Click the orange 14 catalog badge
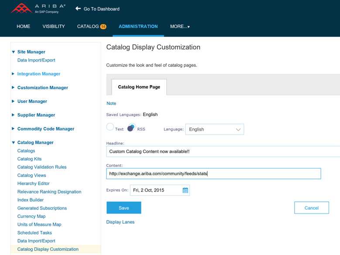Screen dimensions: 340x255 [103, 27]
